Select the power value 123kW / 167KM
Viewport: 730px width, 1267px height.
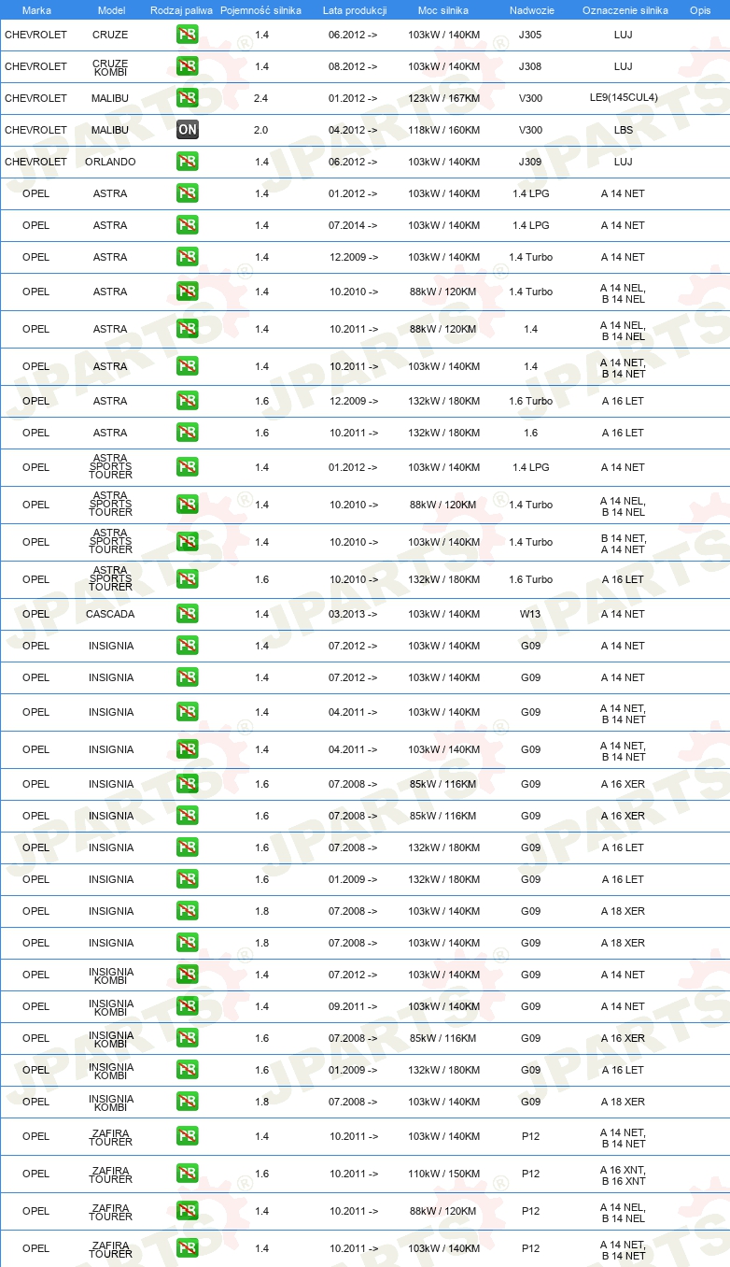click(444, 98)
